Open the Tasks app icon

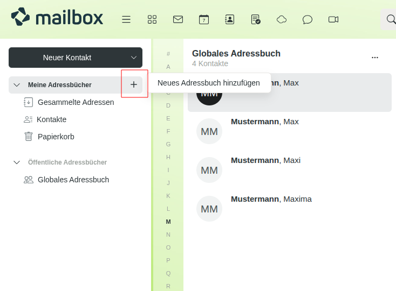click(x=256, y=19)
